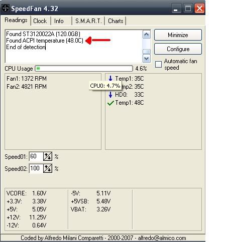The width and height of the screenshot is (226, 242).
Task: Click the Speed02 up/down spinner arrows
Action: click(48, 168)
